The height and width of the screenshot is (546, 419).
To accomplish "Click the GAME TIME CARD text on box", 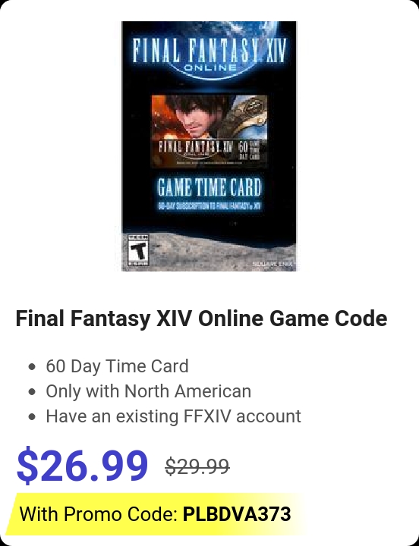I will [209, 187].
